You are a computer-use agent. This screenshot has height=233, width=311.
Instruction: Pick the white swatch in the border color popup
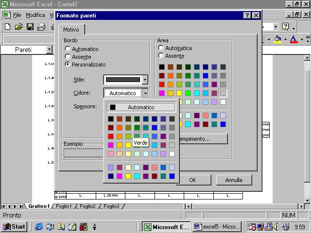click(x=172, y=154)
